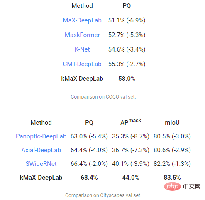Viewport: 205px width, 200px height.
Task: Open the SWideRNet link
Action: pos(41,164)
